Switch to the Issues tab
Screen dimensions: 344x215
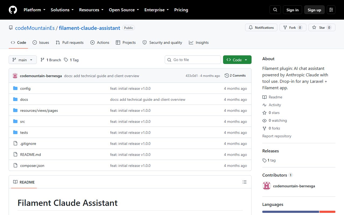(x=41, y=42)
